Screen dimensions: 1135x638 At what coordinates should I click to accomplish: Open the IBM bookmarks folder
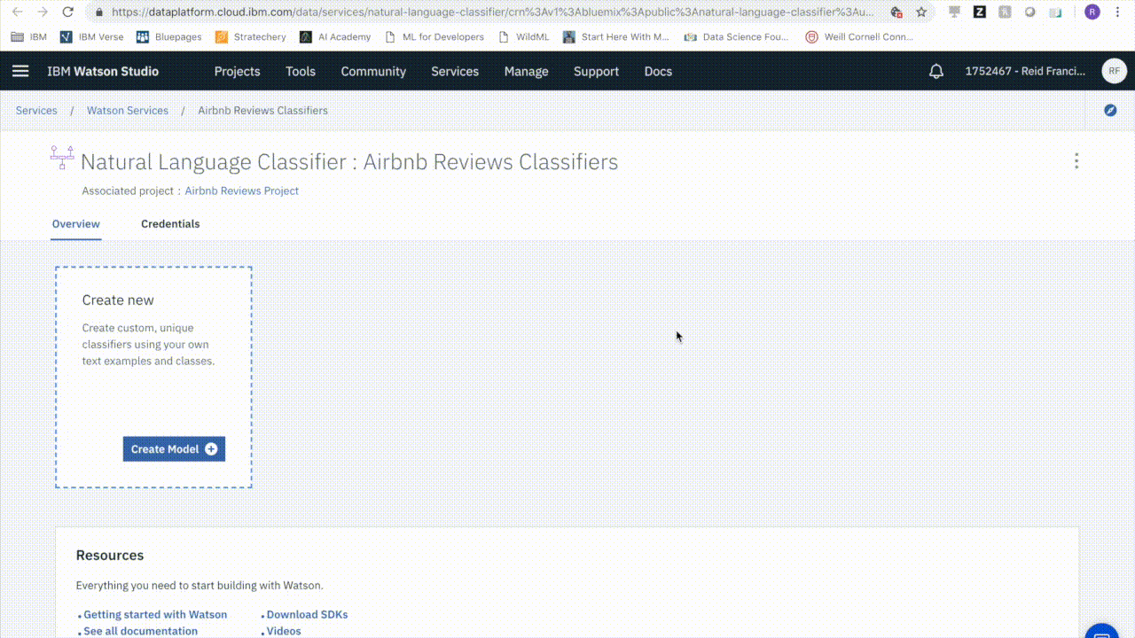click(28, 37)
